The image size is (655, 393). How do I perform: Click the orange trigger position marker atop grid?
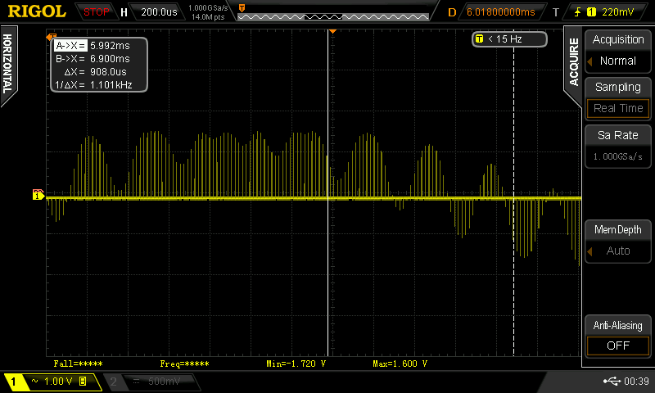(x=332, y=32)
